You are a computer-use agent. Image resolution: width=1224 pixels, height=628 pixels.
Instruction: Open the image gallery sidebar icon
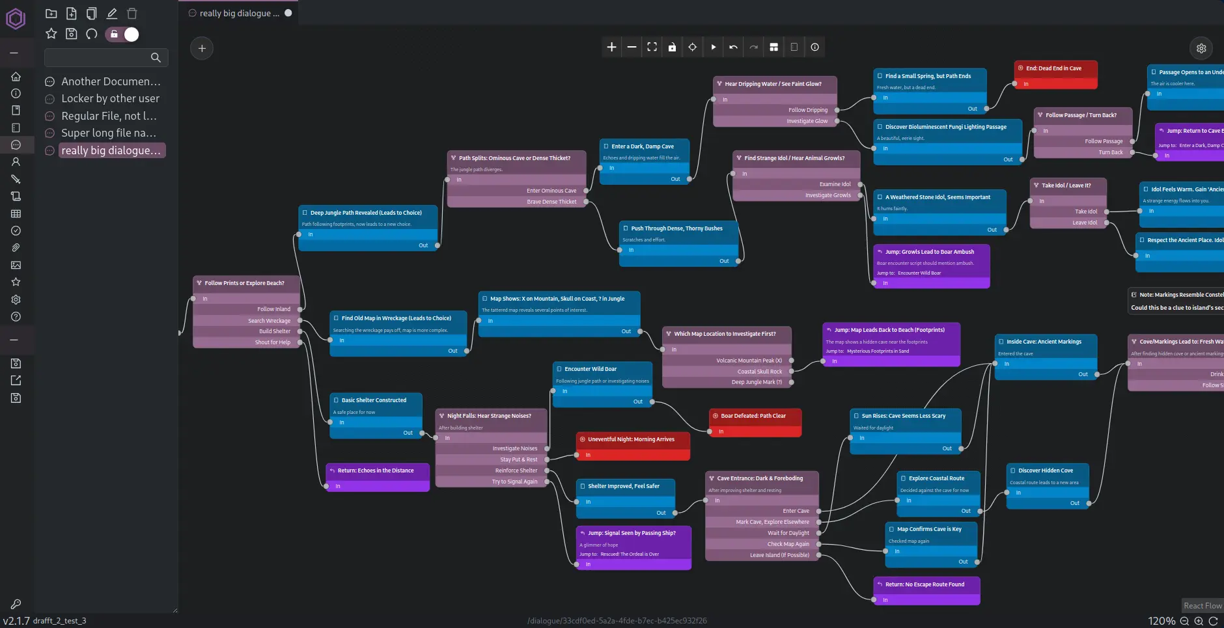16,265
